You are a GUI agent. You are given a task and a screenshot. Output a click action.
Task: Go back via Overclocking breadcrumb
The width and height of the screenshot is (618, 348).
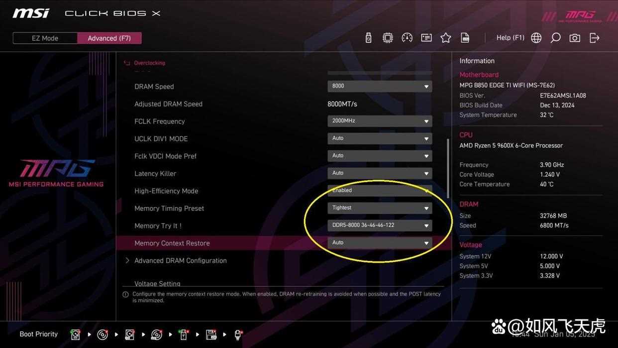click(149, 63)
